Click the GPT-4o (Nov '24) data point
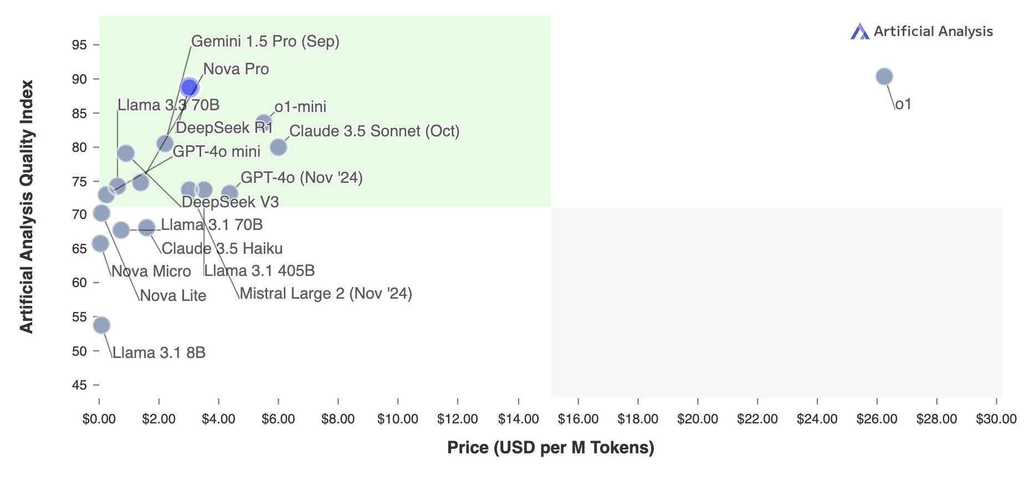 pyautogui.click(x=229, y=193)
